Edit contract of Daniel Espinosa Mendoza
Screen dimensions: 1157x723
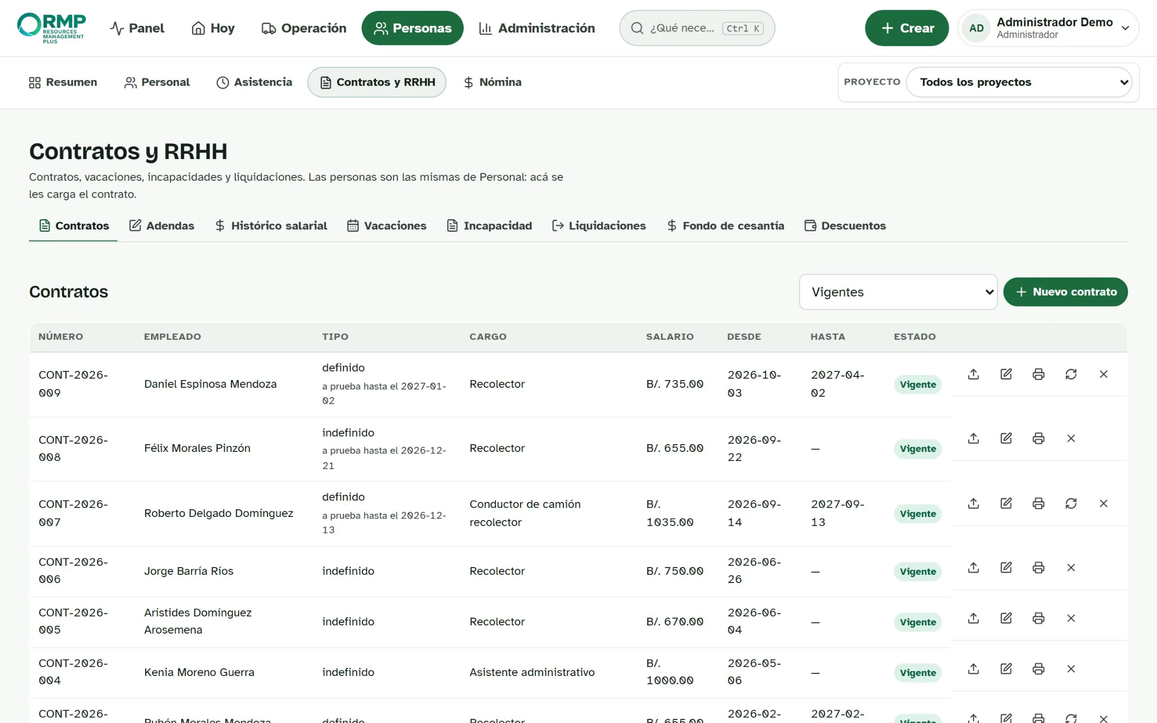click(1006, 374)
